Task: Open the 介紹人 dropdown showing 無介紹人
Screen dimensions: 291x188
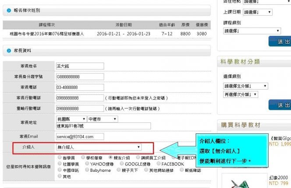Action: click(98, 147)
